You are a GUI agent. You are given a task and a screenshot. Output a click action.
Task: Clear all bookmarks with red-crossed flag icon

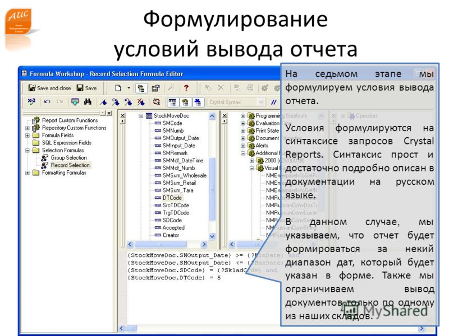coord(141,102)
